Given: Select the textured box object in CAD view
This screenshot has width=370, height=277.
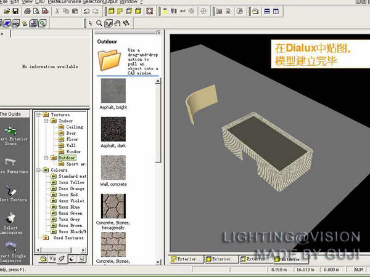Looking at the screenshot, I should pos(268,151).
